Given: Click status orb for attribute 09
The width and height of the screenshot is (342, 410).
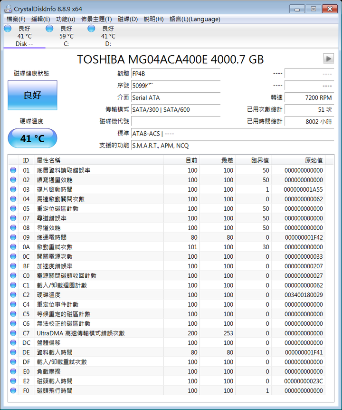Looking at the screenshot, I should click(13, 237).
